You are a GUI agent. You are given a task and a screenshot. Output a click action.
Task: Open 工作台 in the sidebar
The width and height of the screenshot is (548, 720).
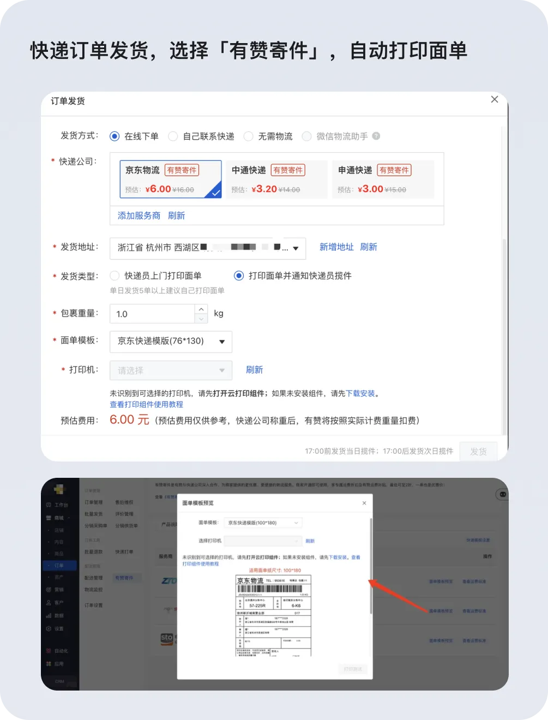point(58,505)
